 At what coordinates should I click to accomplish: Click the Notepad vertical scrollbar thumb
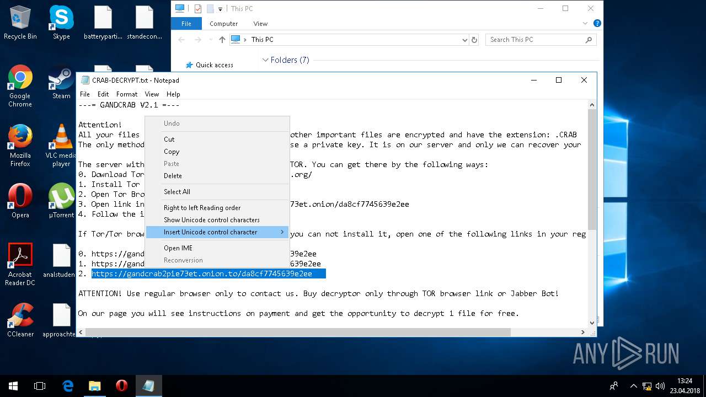[x=592, y=169]
